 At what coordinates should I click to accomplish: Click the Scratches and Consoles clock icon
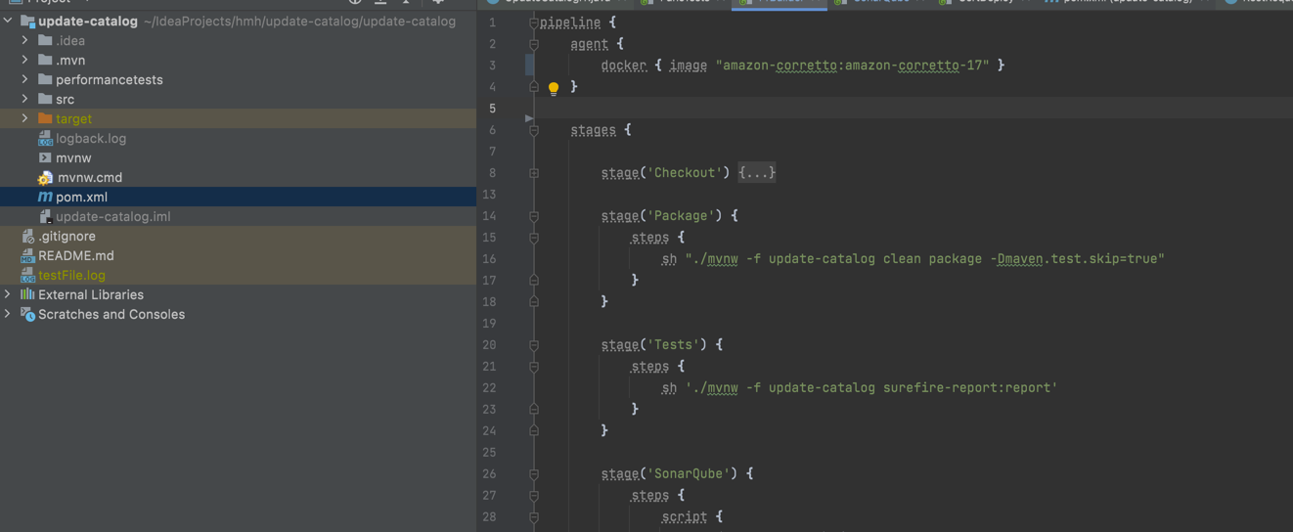(x=27, y=314)
